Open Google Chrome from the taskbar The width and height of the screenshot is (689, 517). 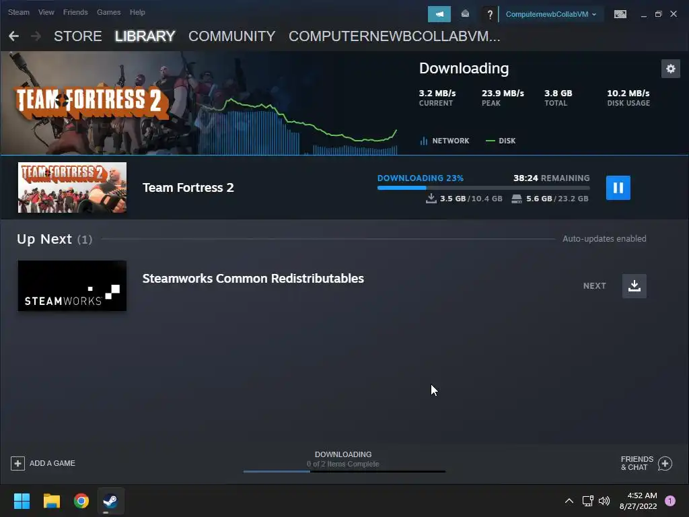(x=81, y=501)
